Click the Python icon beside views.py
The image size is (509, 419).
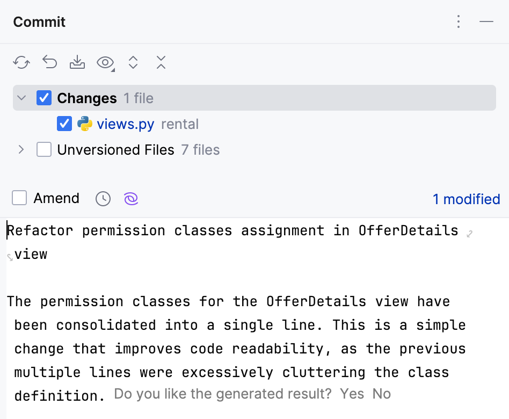(x=85, y=124)
